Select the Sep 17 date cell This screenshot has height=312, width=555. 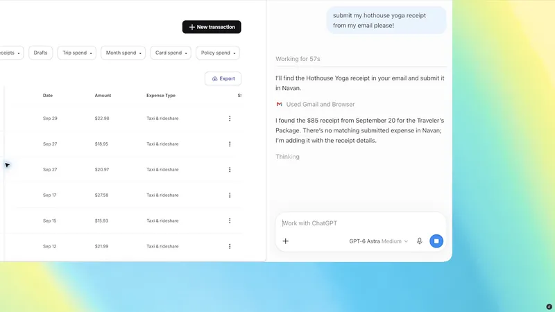click(49, 196)
